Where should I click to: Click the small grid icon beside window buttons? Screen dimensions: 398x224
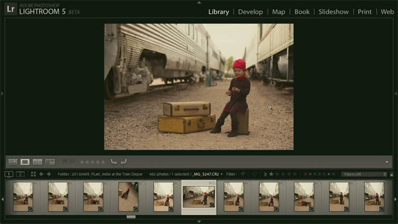(x=33, y=174)
